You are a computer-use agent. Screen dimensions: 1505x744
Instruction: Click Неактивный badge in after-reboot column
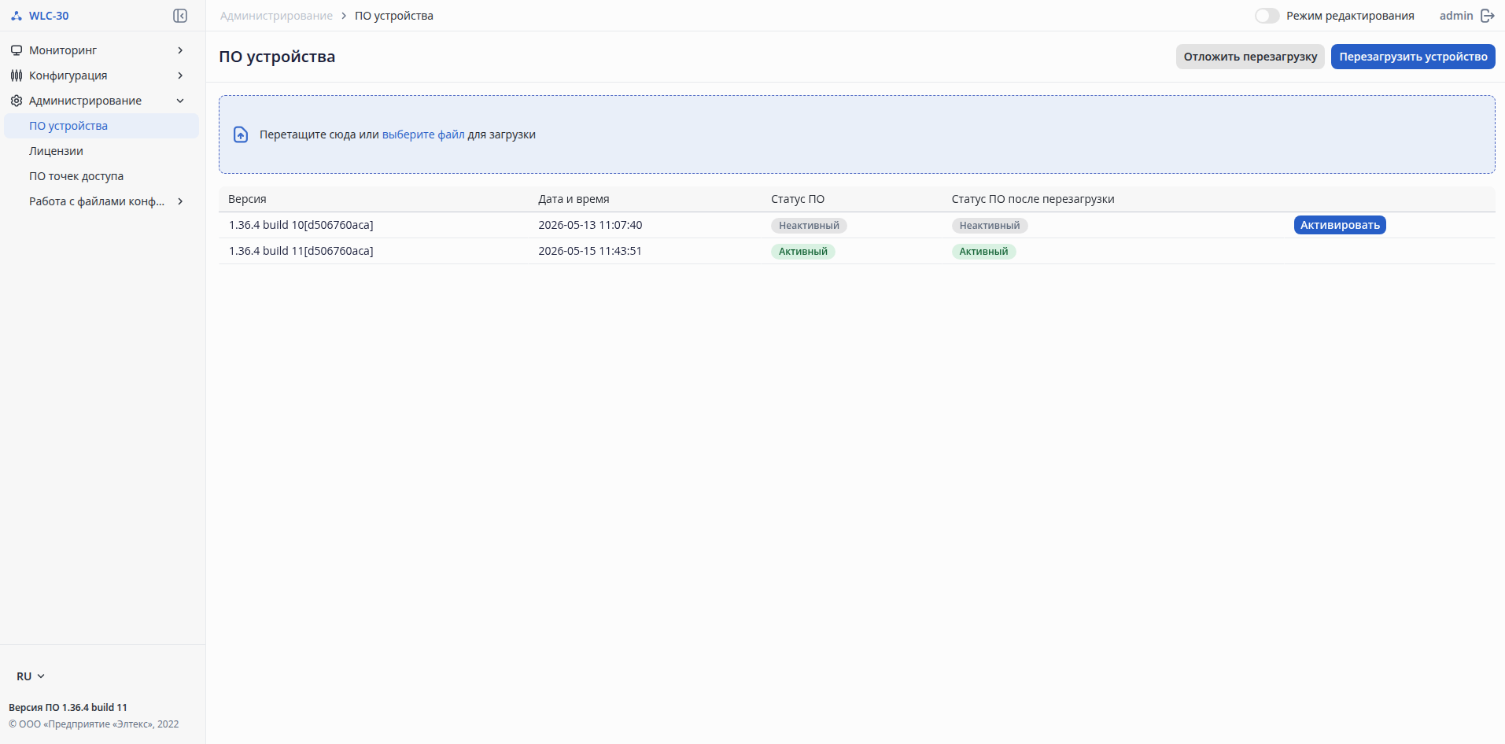[990, 226]
